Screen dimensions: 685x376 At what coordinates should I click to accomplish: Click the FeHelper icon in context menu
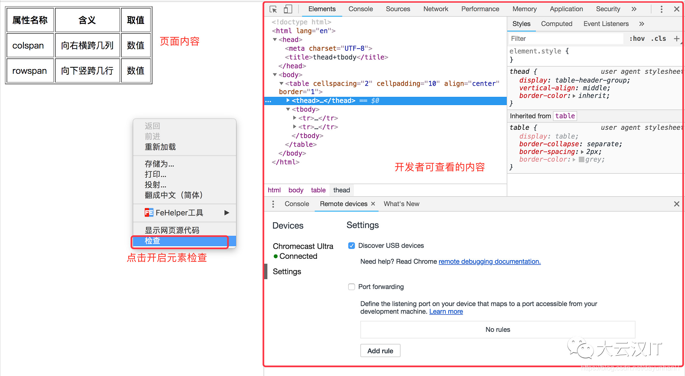pyautogui.click(x=149, y=213)
